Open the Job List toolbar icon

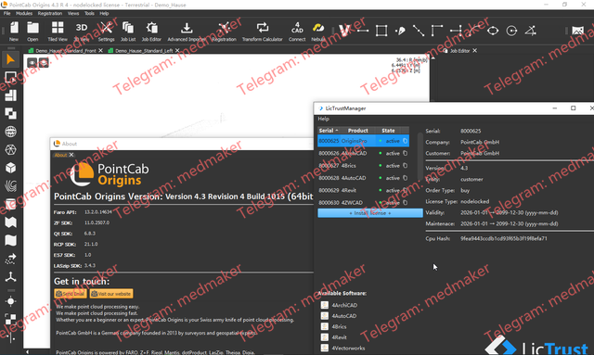tap(128, 31)
